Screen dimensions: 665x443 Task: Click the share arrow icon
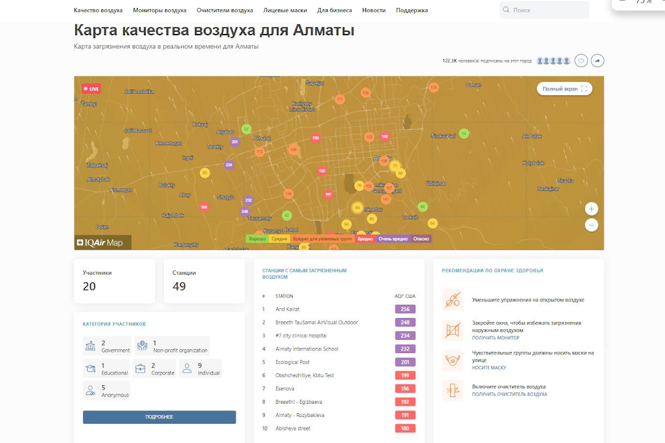click(598, 61)
